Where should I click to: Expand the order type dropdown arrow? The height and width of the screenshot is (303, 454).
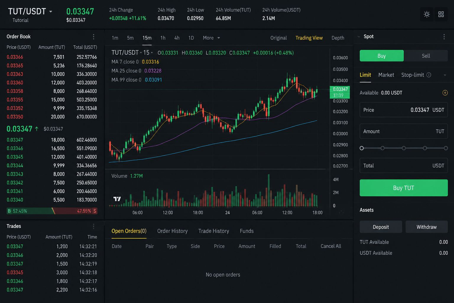[x=445, y=75]
